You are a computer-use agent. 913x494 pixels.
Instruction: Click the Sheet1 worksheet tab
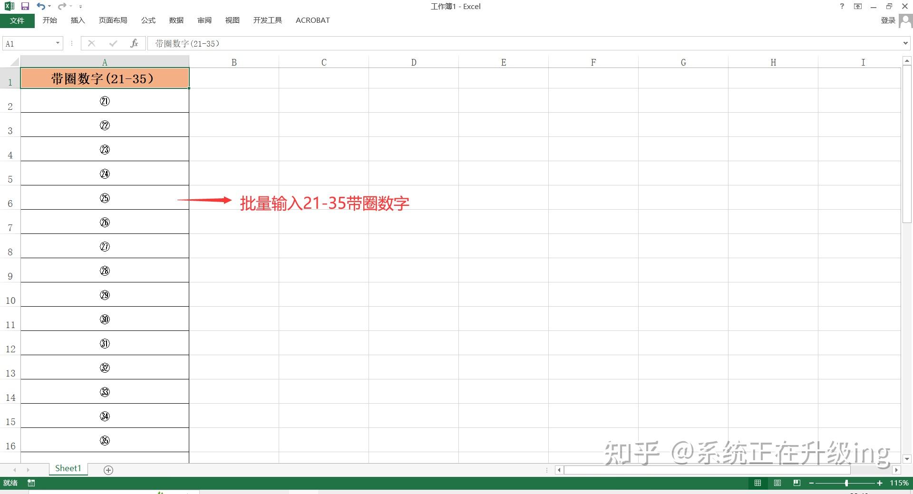tap(68, 469)
